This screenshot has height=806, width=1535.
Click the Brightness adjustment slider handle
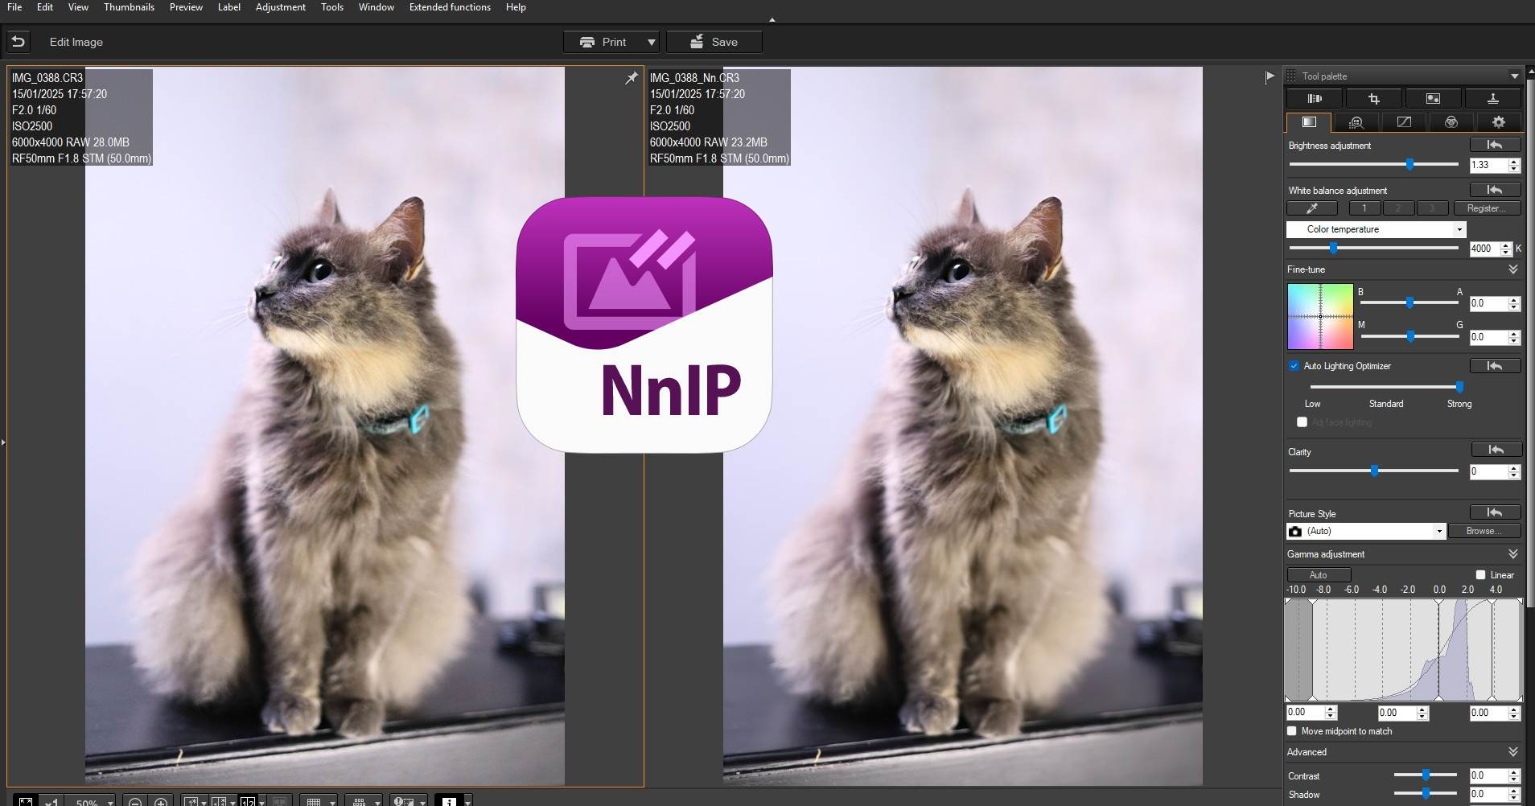[1409, 164]
